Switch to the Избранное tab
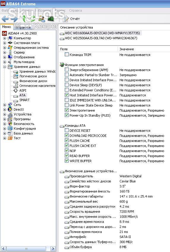Image resolution: width=170 pixels, height=252 pixels. pyautogui.click(x=23, y=27)
